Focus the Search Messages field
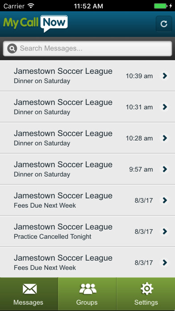 click(x=87, y=48)
